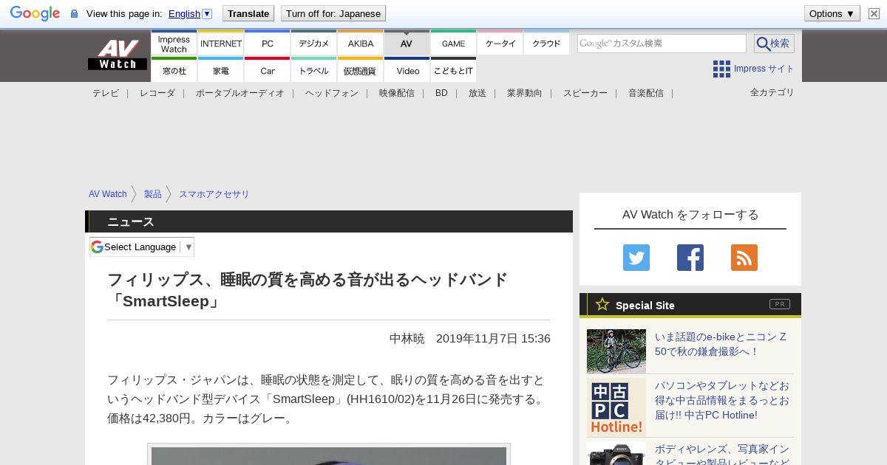Turn off translation for Japanese
Image resolution: width=887 pixels, height=465 pixels.
click(x=333, y=13)
